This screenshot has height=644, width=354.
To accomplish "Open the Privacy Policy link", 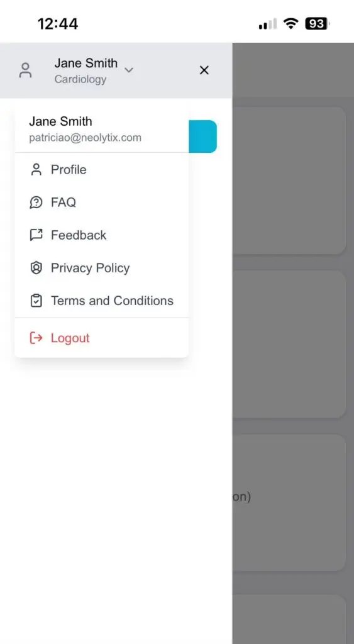I will [x=102, y=268].
